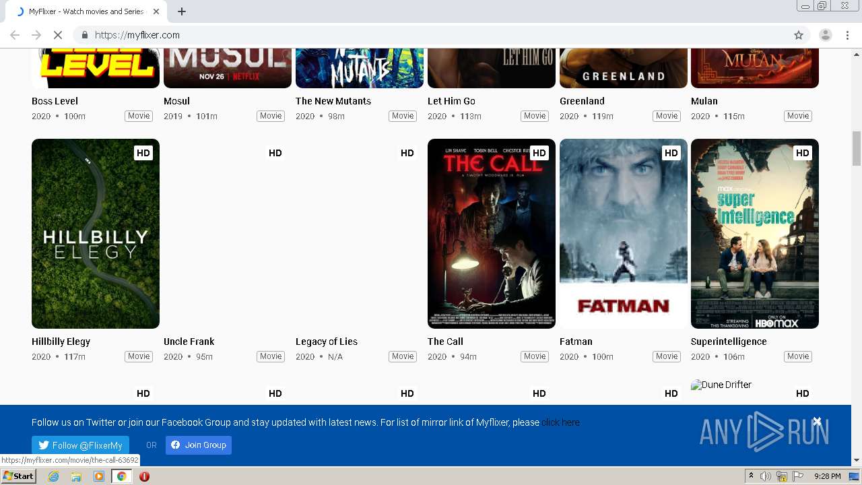
Task: Click the Mulan title link
Action: coord(704,101)
